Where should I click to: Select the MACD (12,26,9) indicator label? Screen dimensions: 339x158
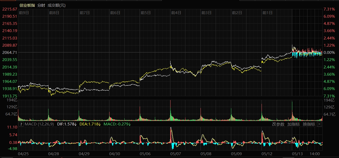pyautogui.click(x=39, y=124)
